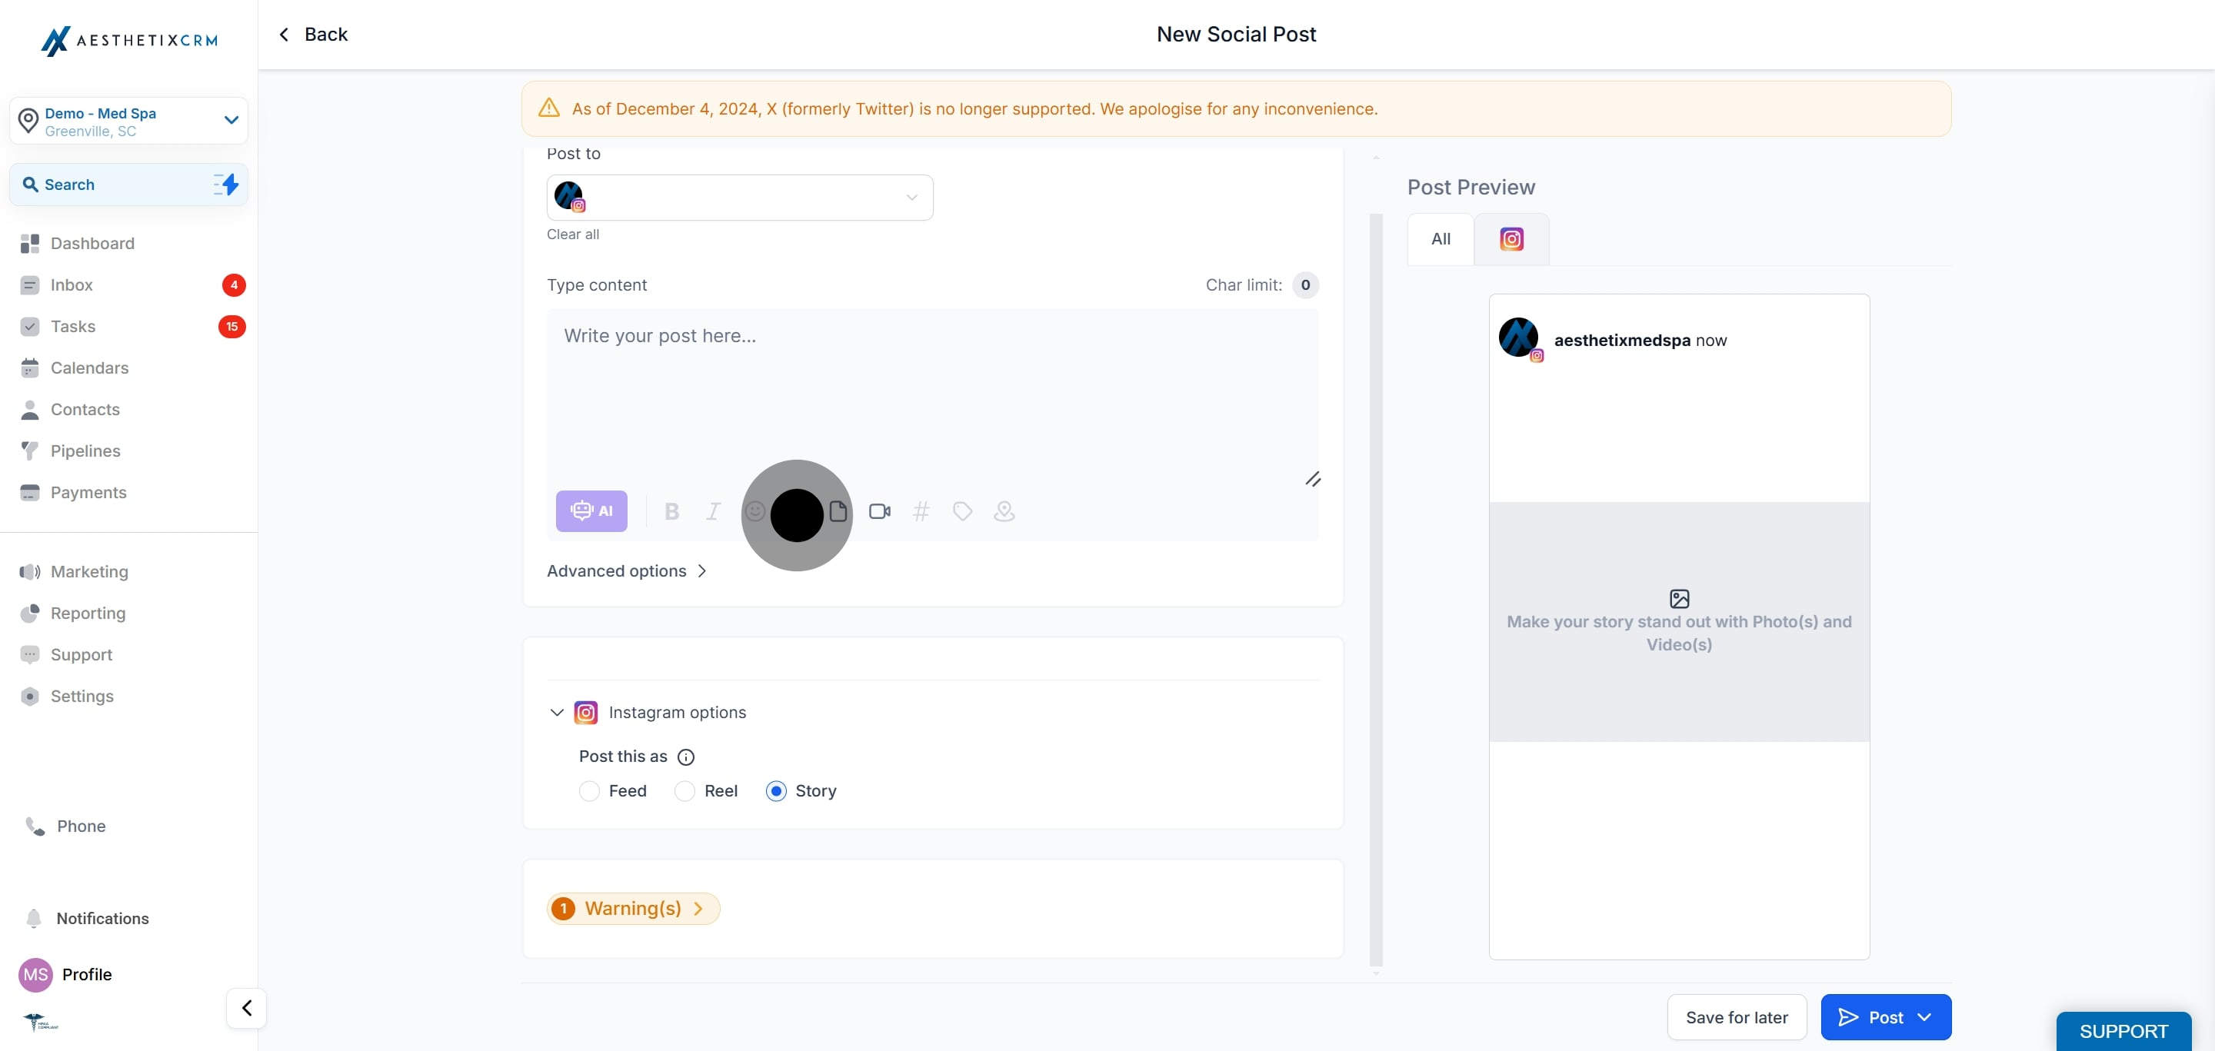Select the Reel radio button
This screenshot has height=1051, width=2215.
point(684,790)
